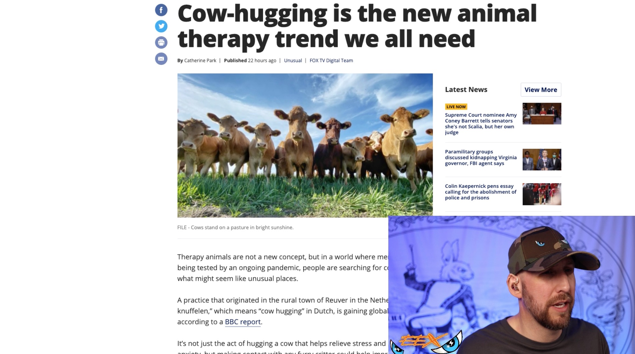Viewport: 635px width, 354px height.
Task: Click the Latest News section heading
Action: pyautogui.click(x=466, y=90)
